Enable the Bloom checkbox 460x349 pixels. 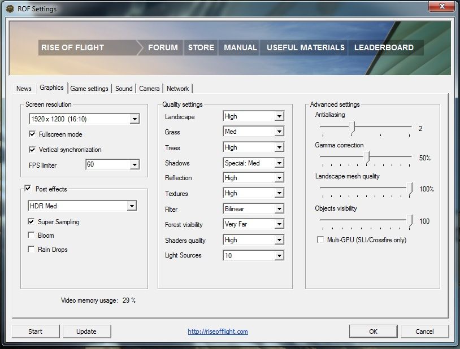click(31, 235)
